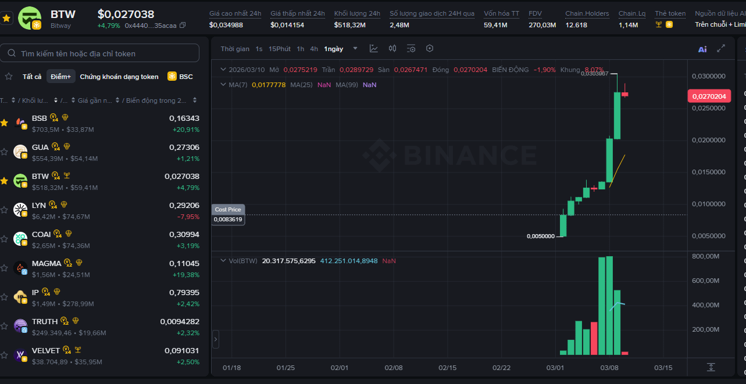Open the Ai chart assistant
The width and height of the screenshot is (746, 384).
click(x=702, y=49)
